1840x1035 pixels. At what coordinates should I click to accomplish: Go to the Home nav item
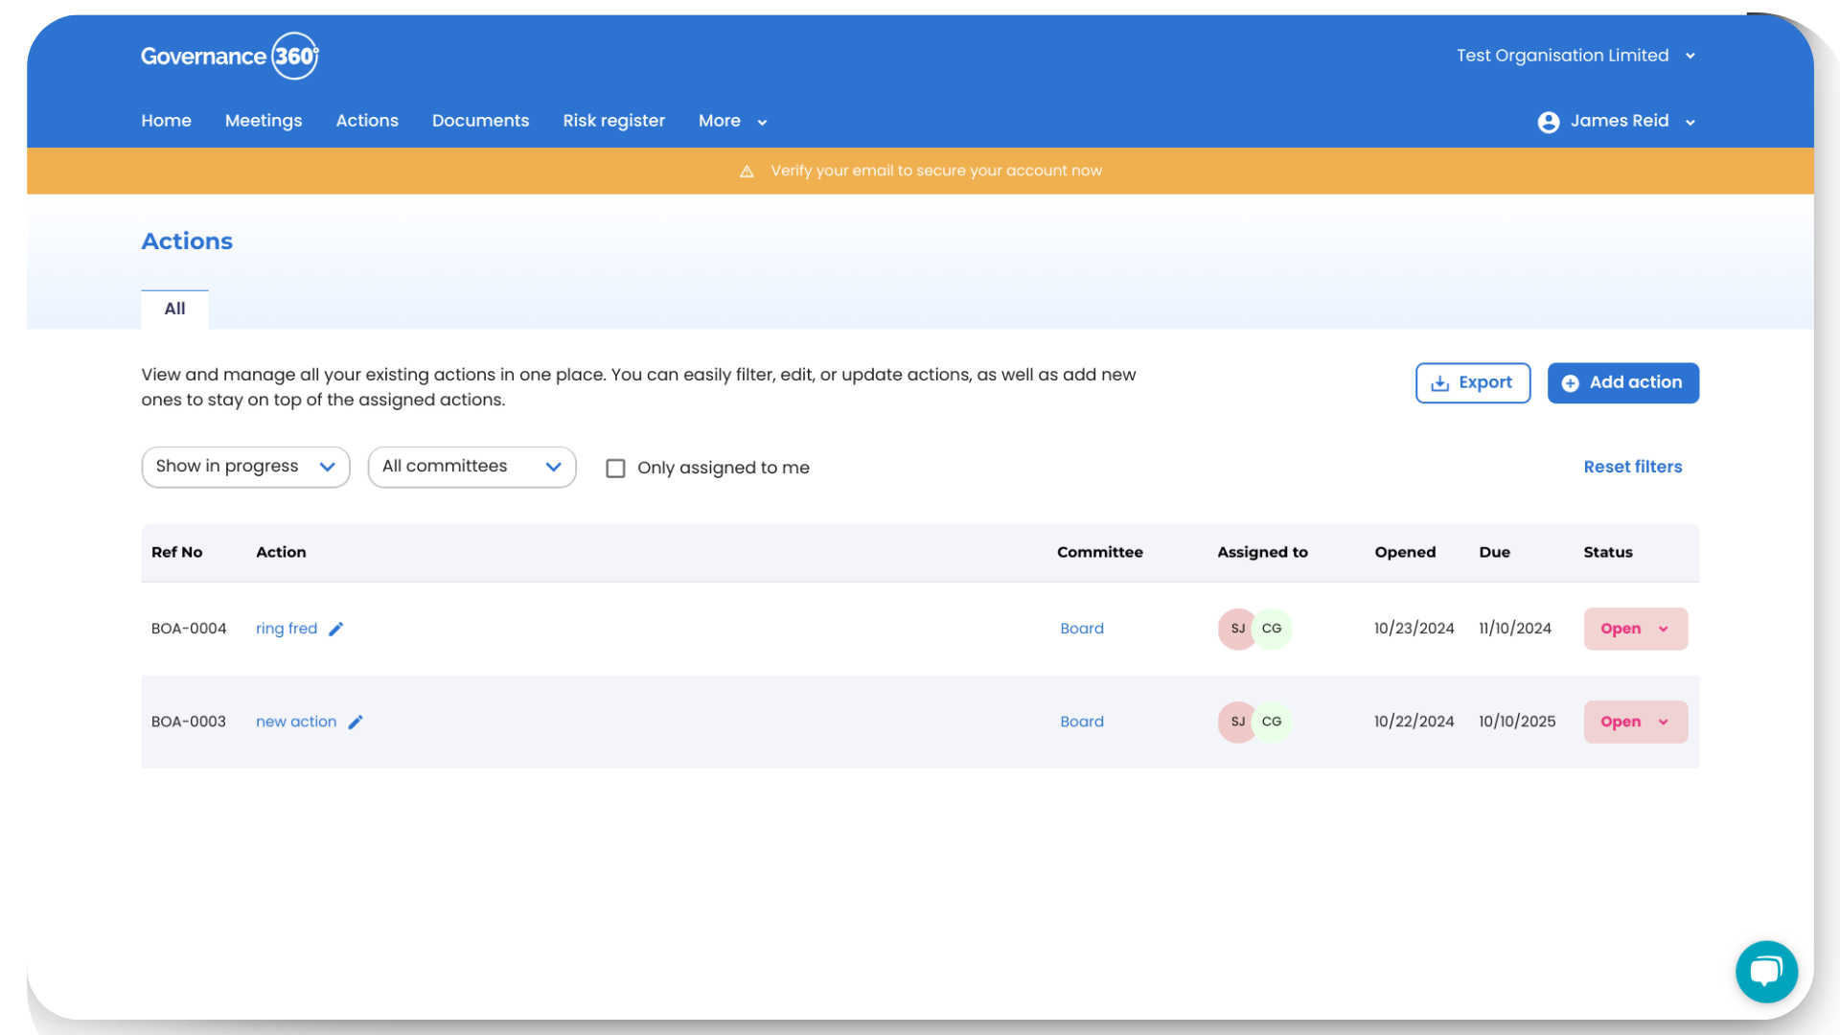(166, 121)
